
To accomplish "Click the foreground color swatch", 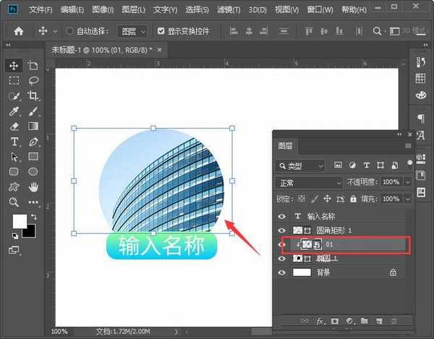I will click(x=19, y=221).
